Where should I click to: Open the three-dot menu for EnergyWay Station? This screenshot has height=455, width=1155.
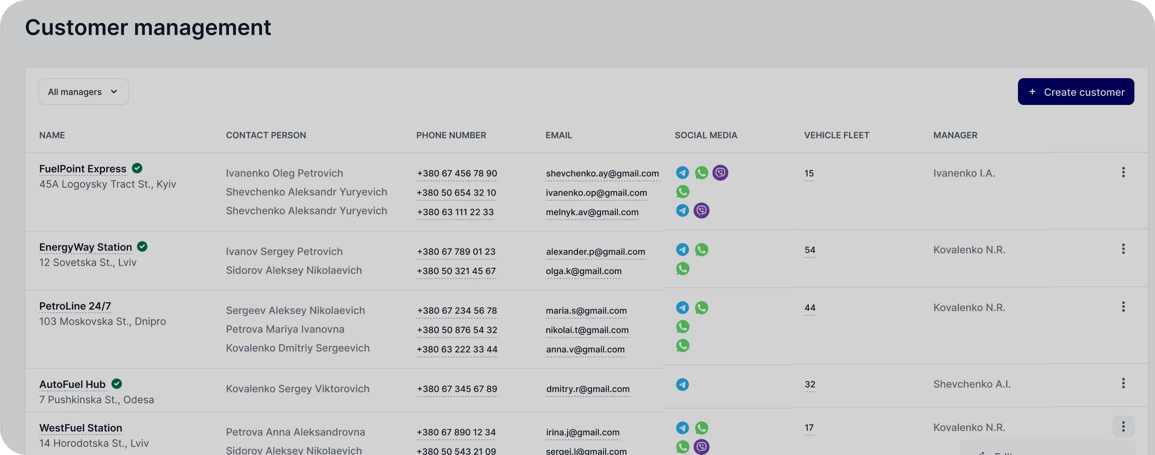click(1123, 249)
